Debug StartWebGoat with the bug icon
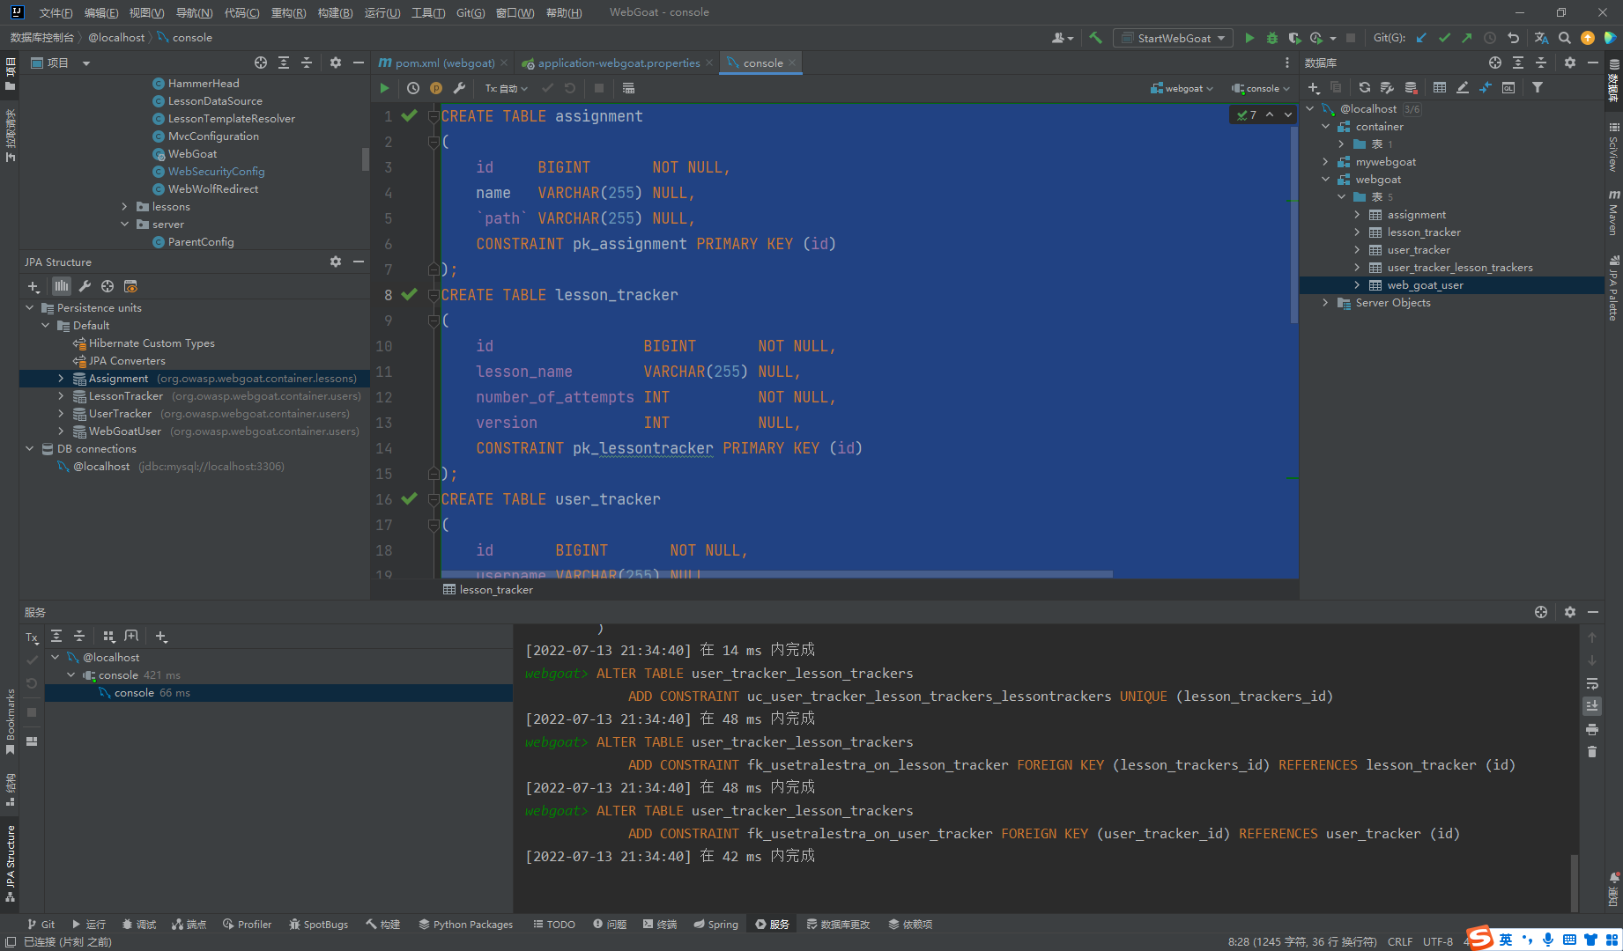The width and height of the screenshot is (1623, 951). (x=1272, y=38)
